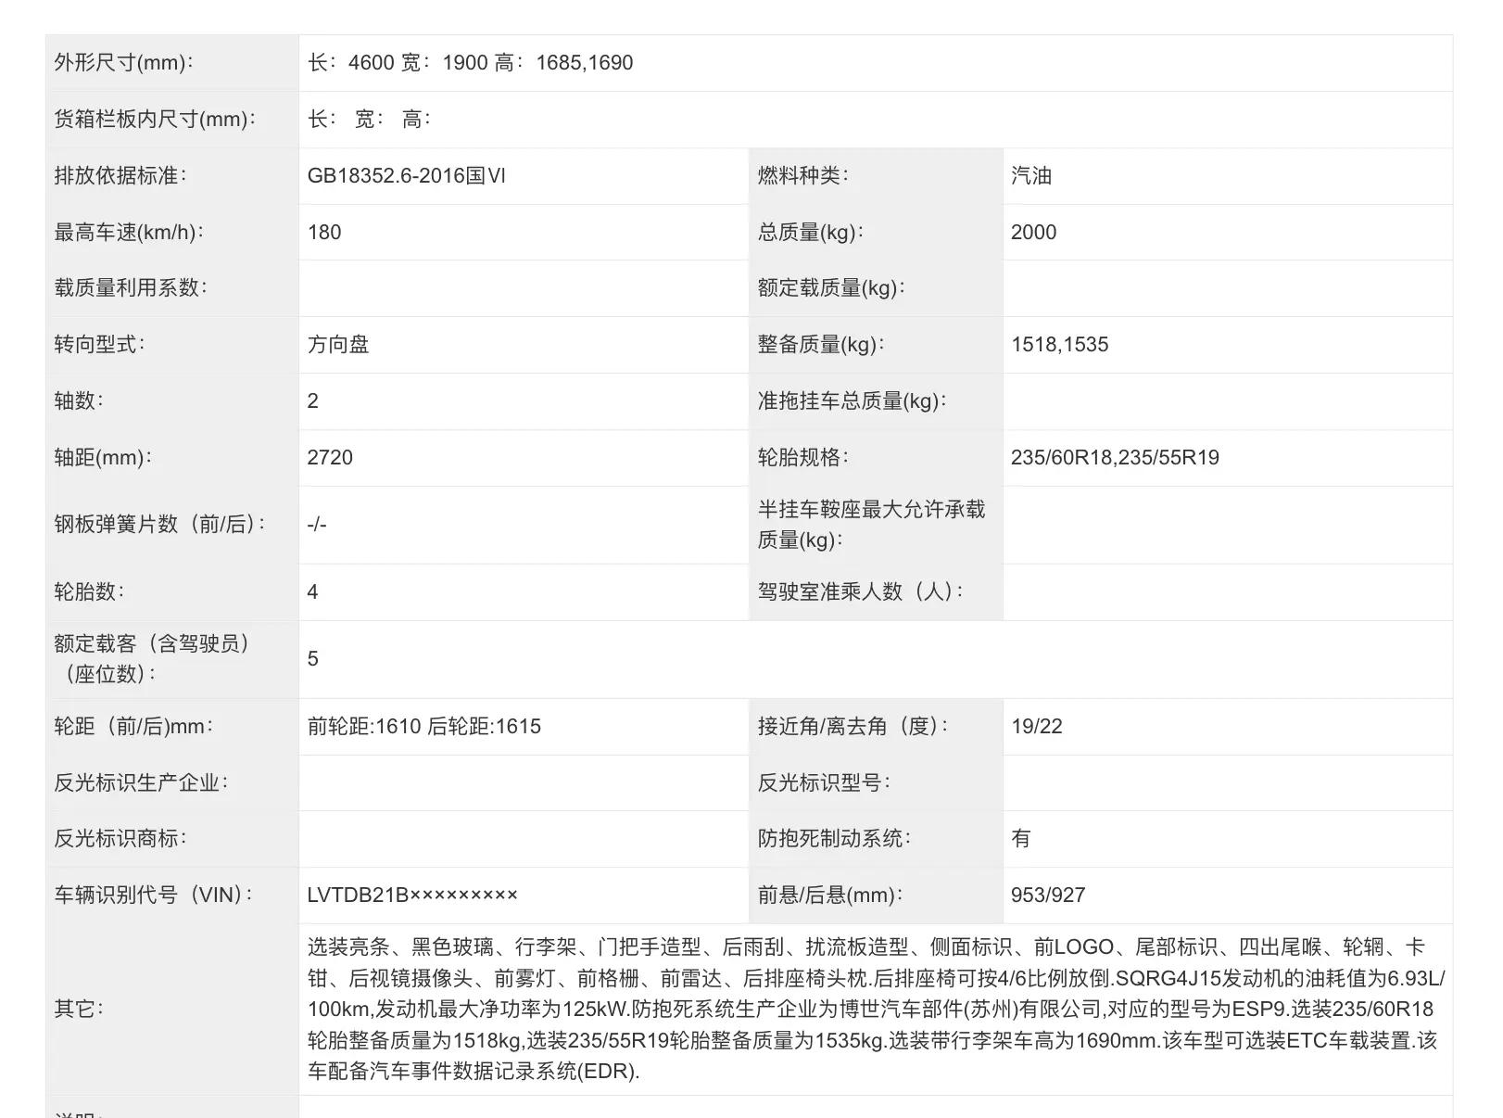
Task: Select the 货箱栏板内尺寸(mm) label
Action: point(155,120)
